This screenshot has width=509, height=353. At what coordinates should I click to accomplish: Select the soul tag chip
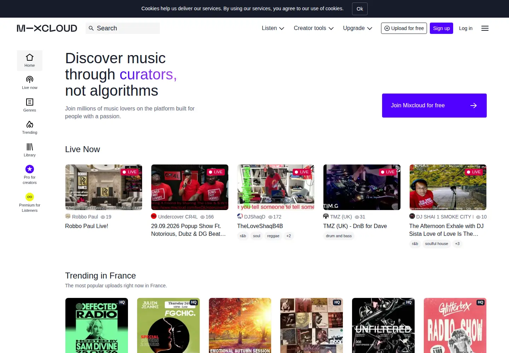pos(257,236)
